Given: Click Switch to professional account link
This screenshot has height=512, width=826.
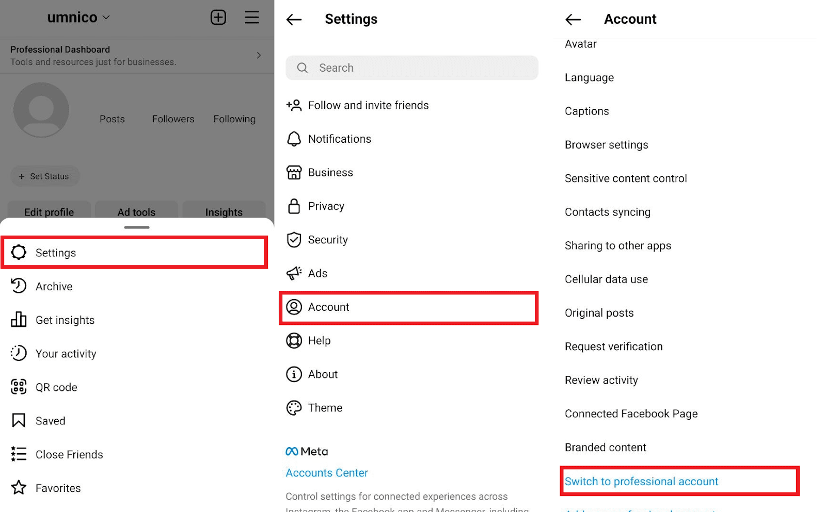Looking at the screenshot, I should [x=641, y=482].
